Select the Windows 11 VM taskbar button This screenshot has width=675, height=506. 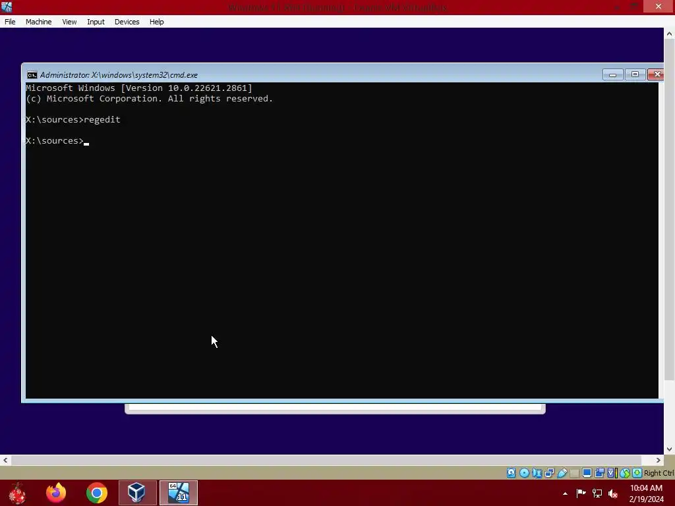pos(178,493)
